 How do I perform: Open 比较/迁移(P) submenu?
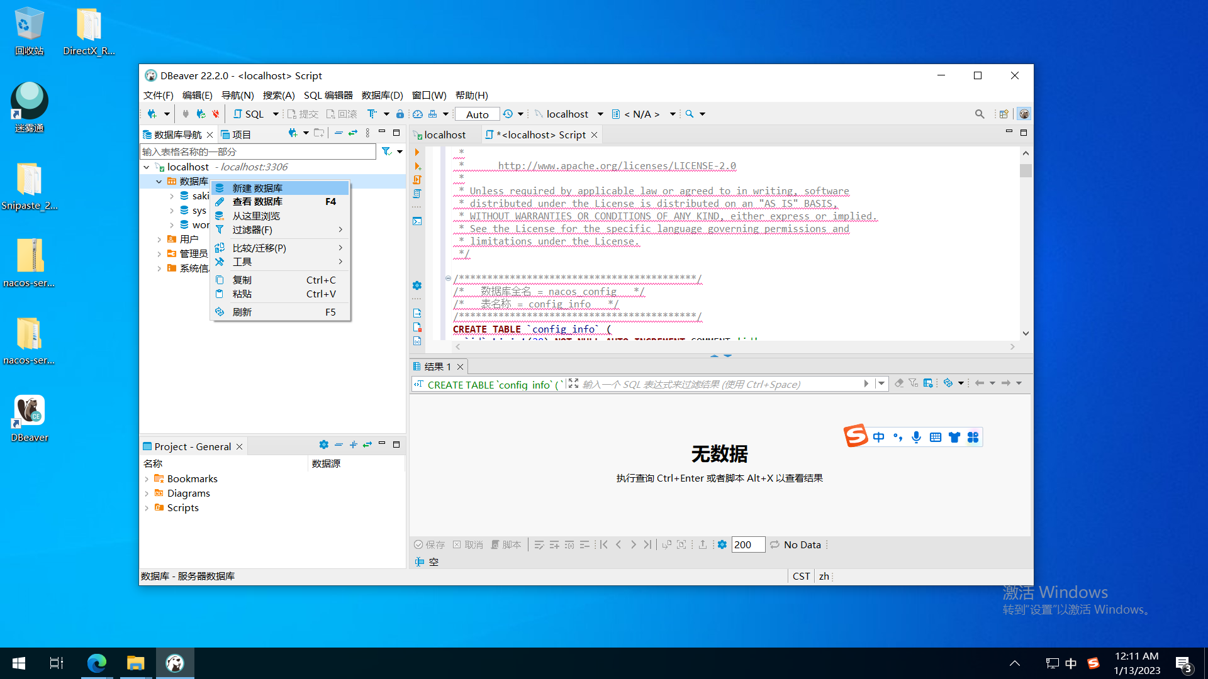tap(280, 248)
